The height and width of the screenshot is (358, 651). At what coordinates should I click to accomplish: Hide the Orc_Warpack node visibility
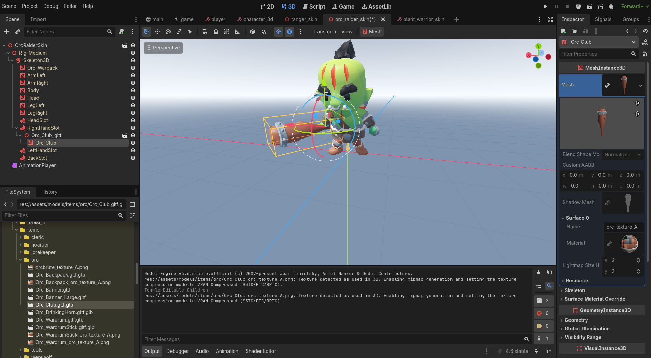[x=133, y=68]
